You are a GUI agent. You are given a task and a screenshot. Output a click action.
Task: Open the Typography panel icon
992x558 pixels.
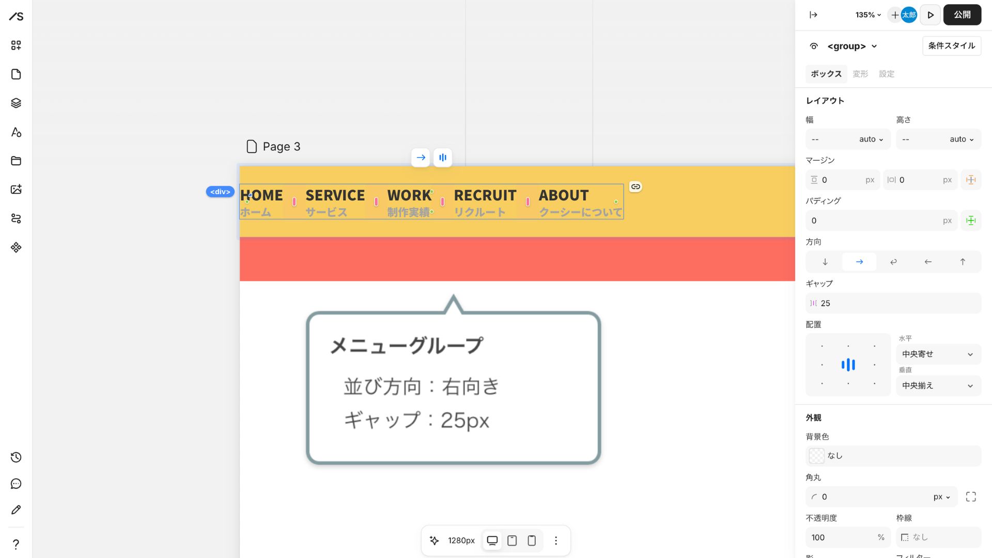click(16, 132)
